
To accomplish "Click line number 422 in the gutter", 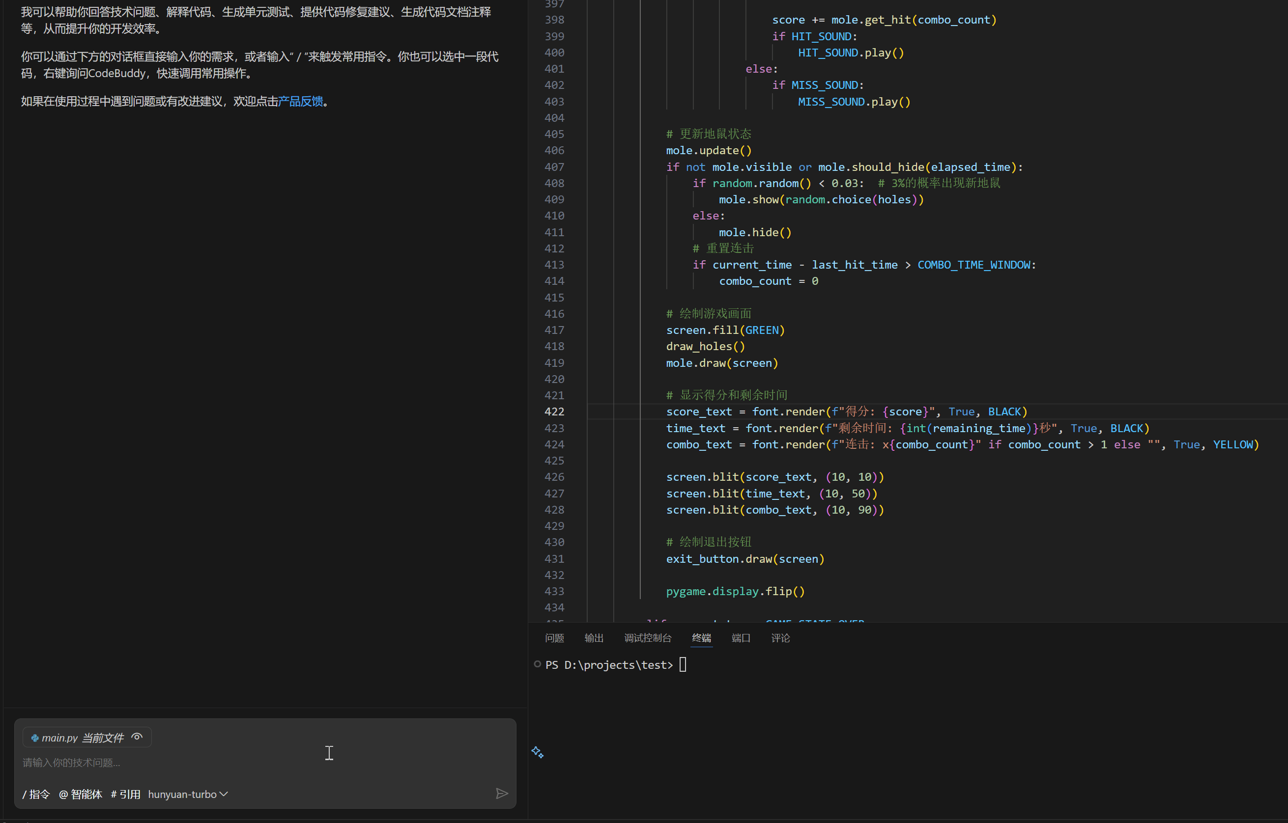I will [x=554, y=411].
